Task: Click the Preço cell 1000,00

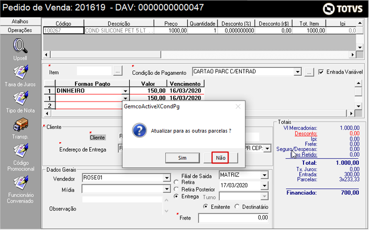Action: 171,31
